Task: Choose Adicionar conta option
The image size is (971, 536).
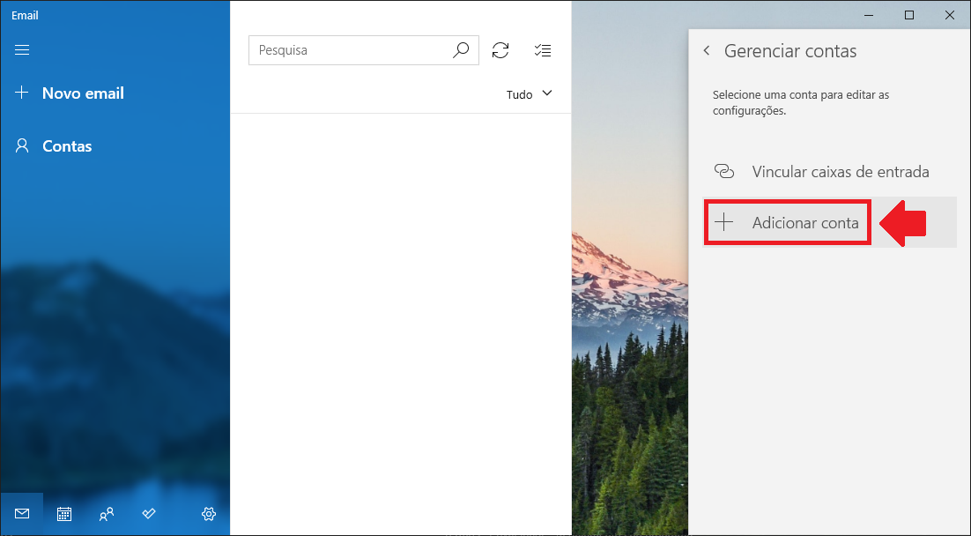Action: click(x=830, y=222)
